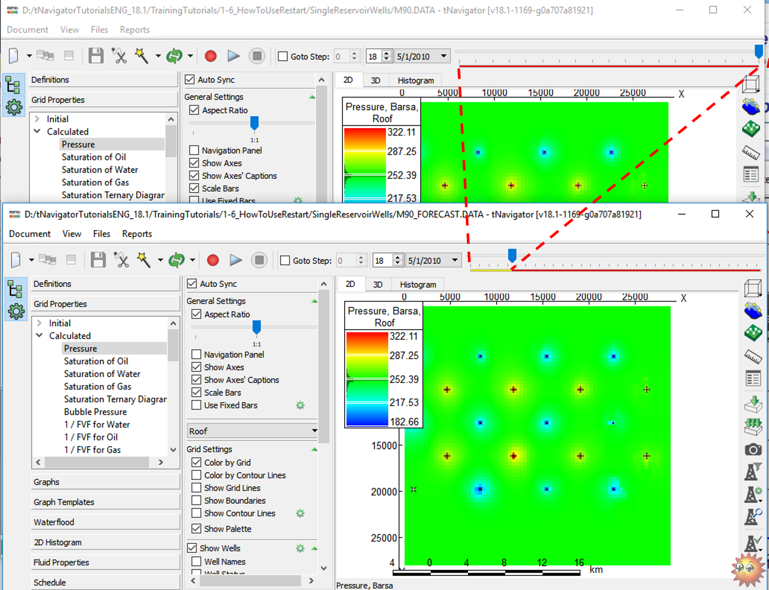
Task: Click timeline slider handle in M90.DATA window
Action: pos(759,51)
